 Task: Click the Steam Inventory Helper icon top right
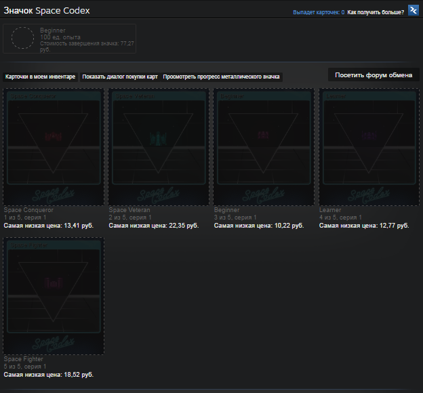[414, 11]
